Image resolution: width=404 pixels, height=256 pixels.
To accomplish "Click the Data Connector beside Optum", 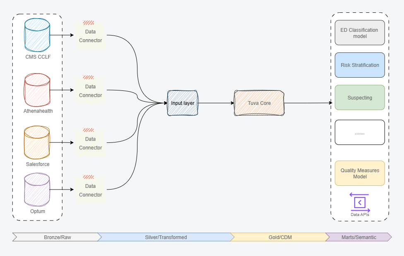I will [90, 190].
